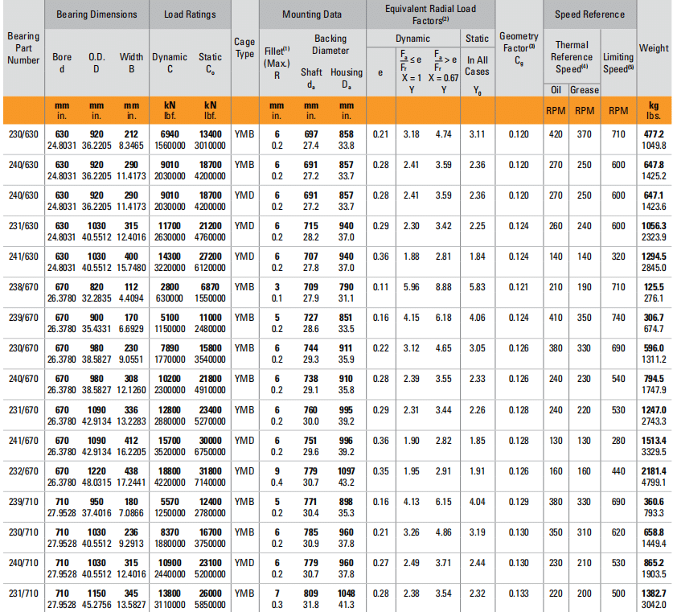This screenshot has width=673, height=612.
Task: Click the Grease RPM subheader
Action: (x=585, y=90)
